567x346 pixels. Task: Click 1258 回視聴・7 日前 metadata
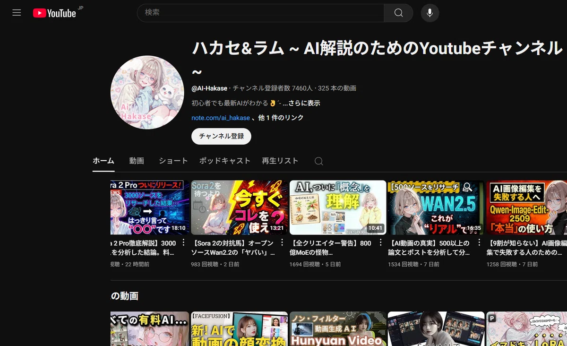coord(512,265)
